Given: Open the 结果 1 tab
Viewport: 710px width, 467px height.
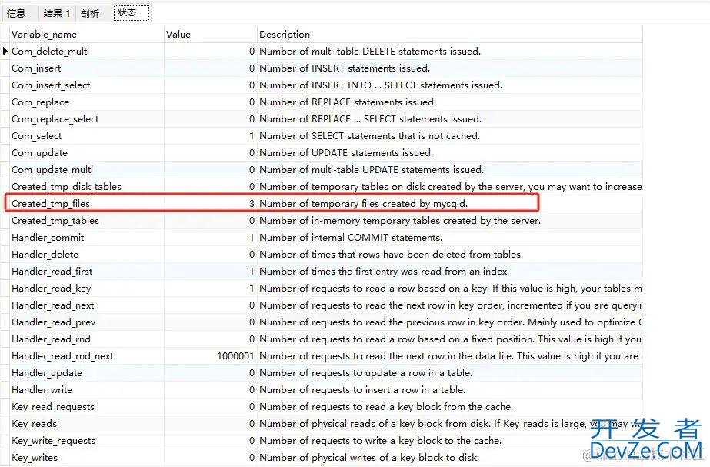Looking at the screenshot, I should click(x=57, y=13).
